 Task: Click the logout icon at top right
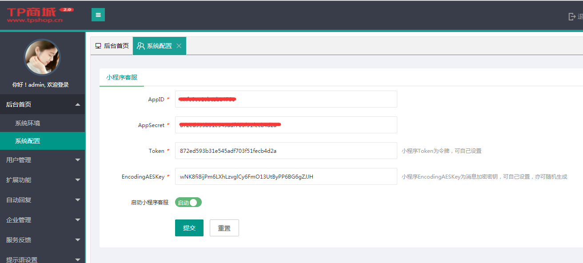tap(572, 16)
